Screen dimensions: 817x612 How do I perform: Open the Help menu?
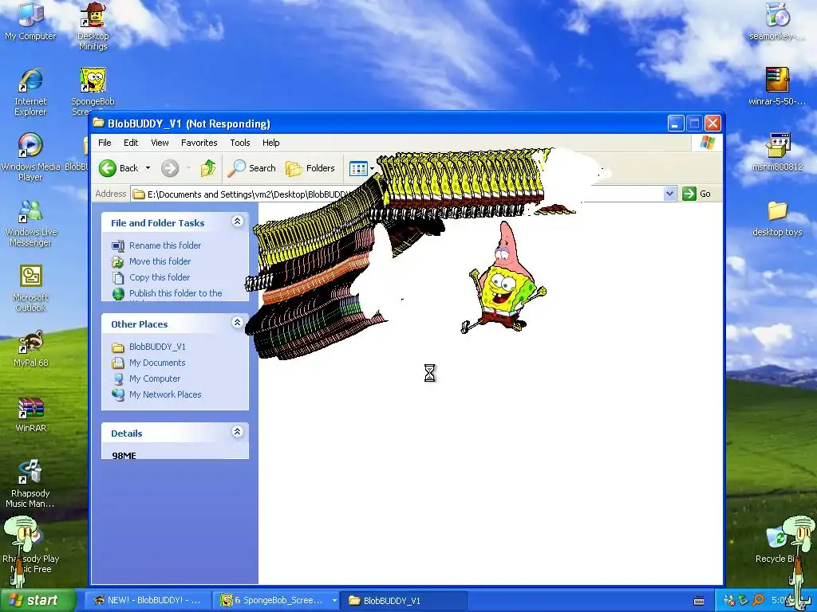[271, 143]
